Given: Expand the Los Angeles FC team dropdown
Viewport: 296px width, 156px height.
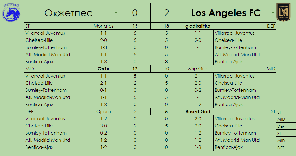Looking at the screenshot, I should pos(273,13).
